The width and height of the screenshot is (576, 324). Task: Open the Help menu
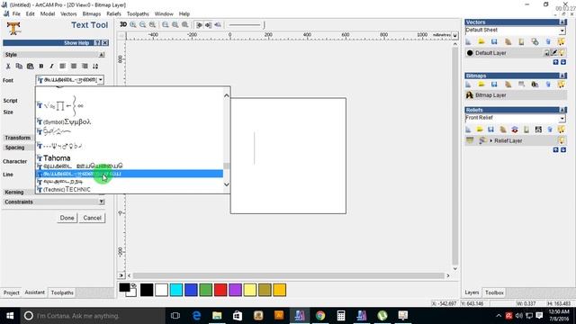pos(184,14)
